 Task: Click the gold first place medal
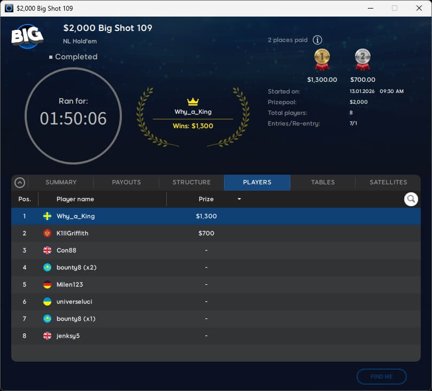[322, 59]
